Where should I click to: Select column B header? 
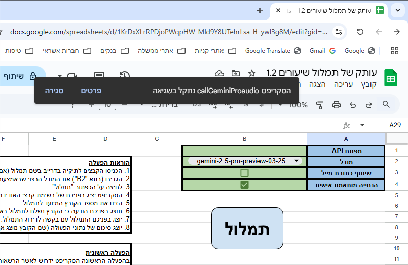(245, 139)
